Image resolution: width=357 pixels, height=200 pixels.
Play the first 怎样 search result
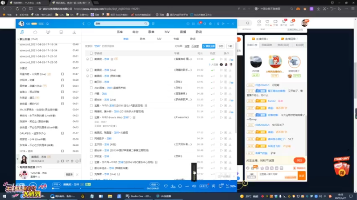pyautogui.click(x=221, y=59)
